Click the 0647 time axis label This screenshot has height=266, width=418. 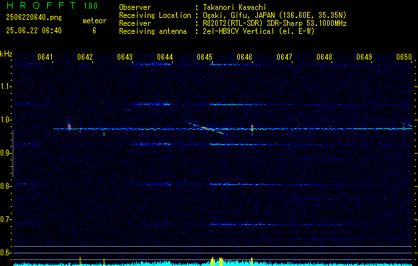point(284,57)
